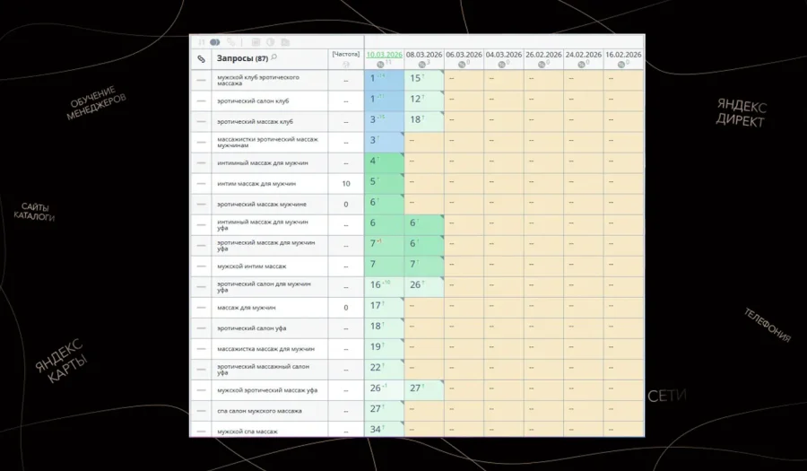Viewport: 807px width, 471px height.
Task: Click position 15 in the 08.03.2026 column
Action: pyautogui.click(x=415, y=78)
